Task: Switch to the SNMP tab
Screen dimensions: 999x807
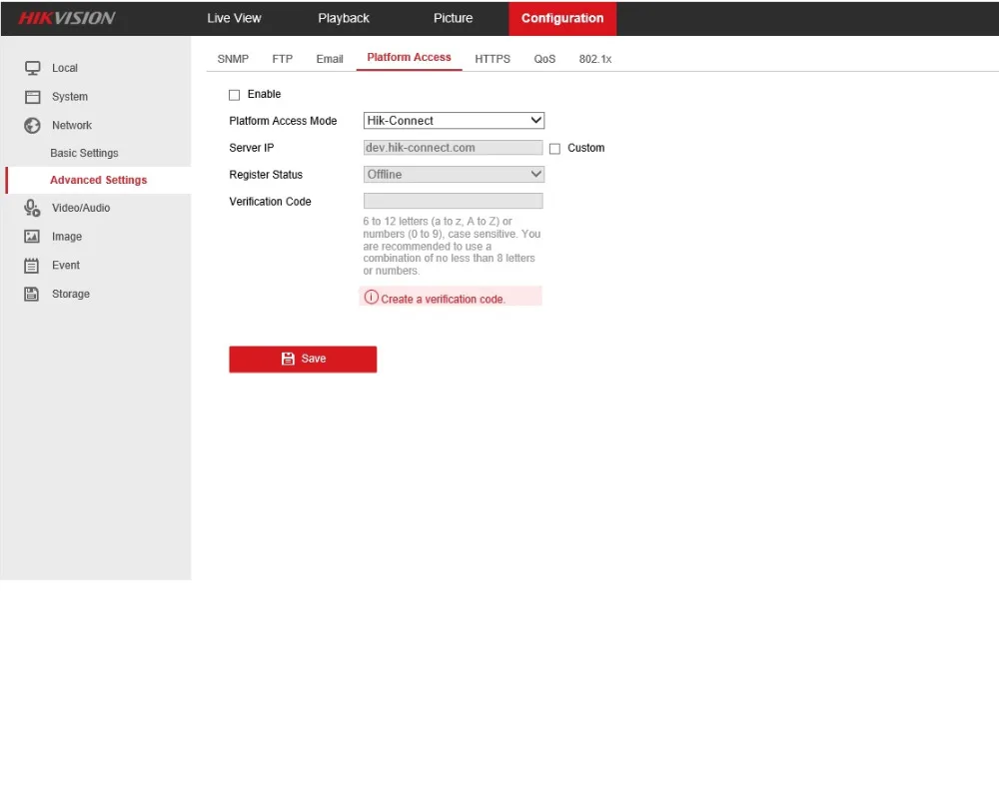Action: click(x=233, y=59)
